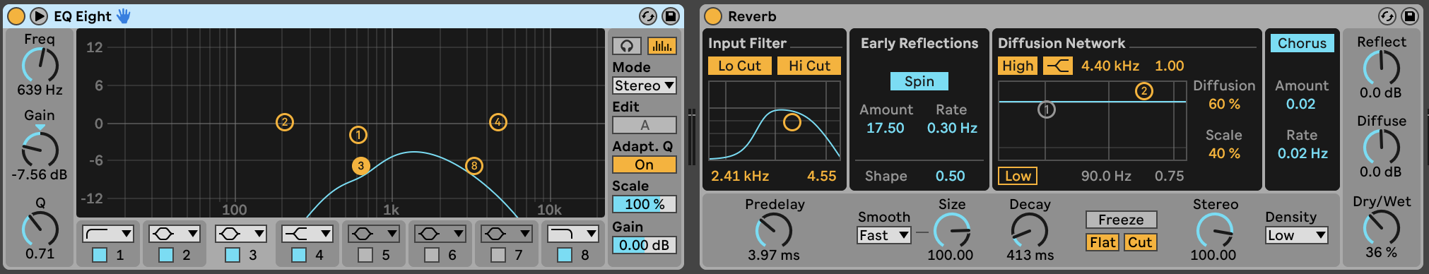This screenshot has height=274, width=1429.
Task: Select filter point 4 on EQ curve
Action: tap(498, 122)
